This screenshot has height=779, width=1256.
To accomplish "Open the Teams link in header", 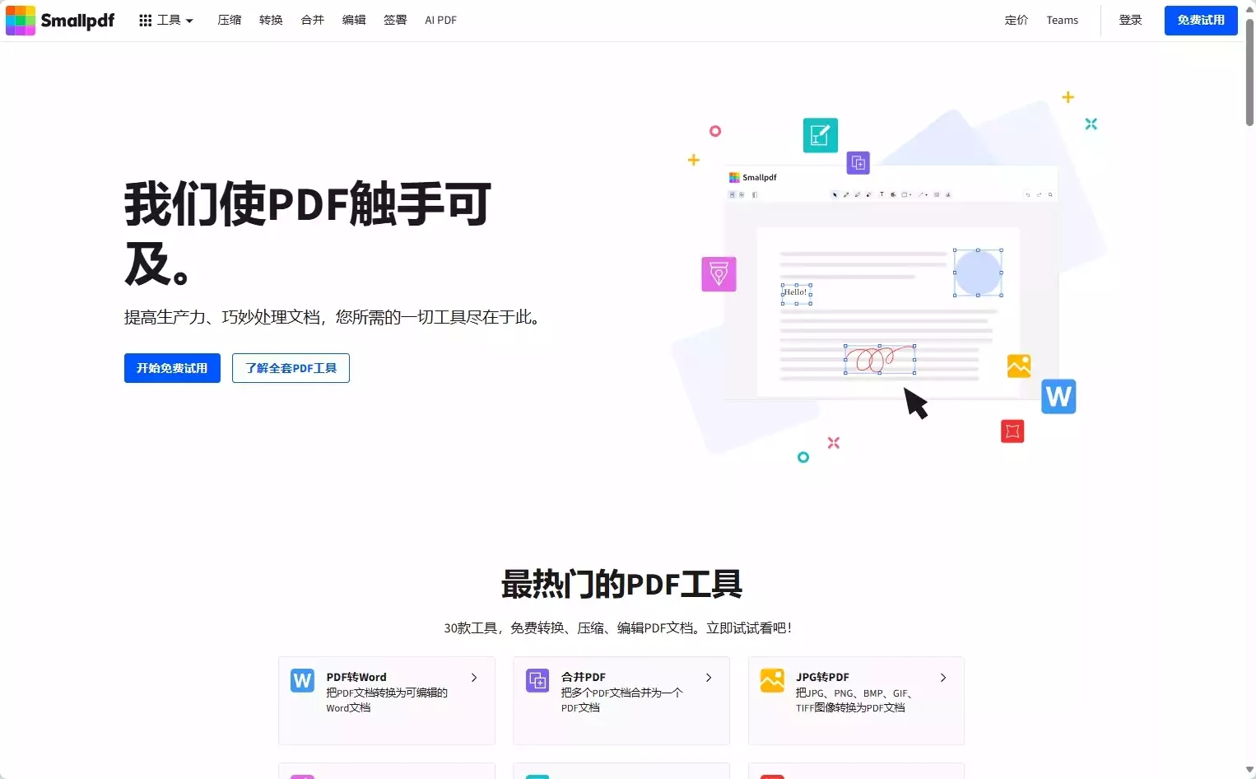I will [x=1062, y=20].
